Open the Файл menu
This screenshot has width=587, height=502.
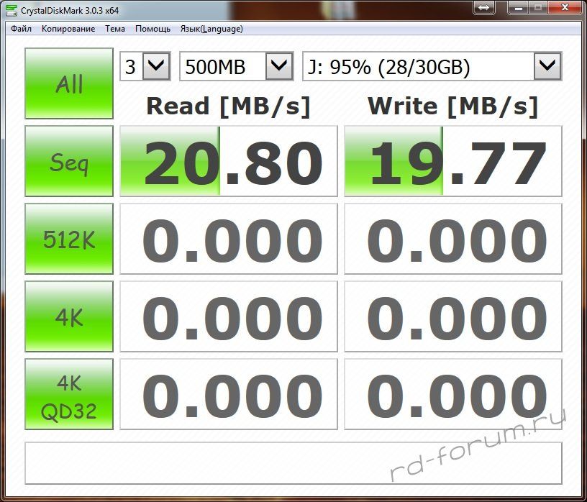pyautogui.click(x=21, y=29)
